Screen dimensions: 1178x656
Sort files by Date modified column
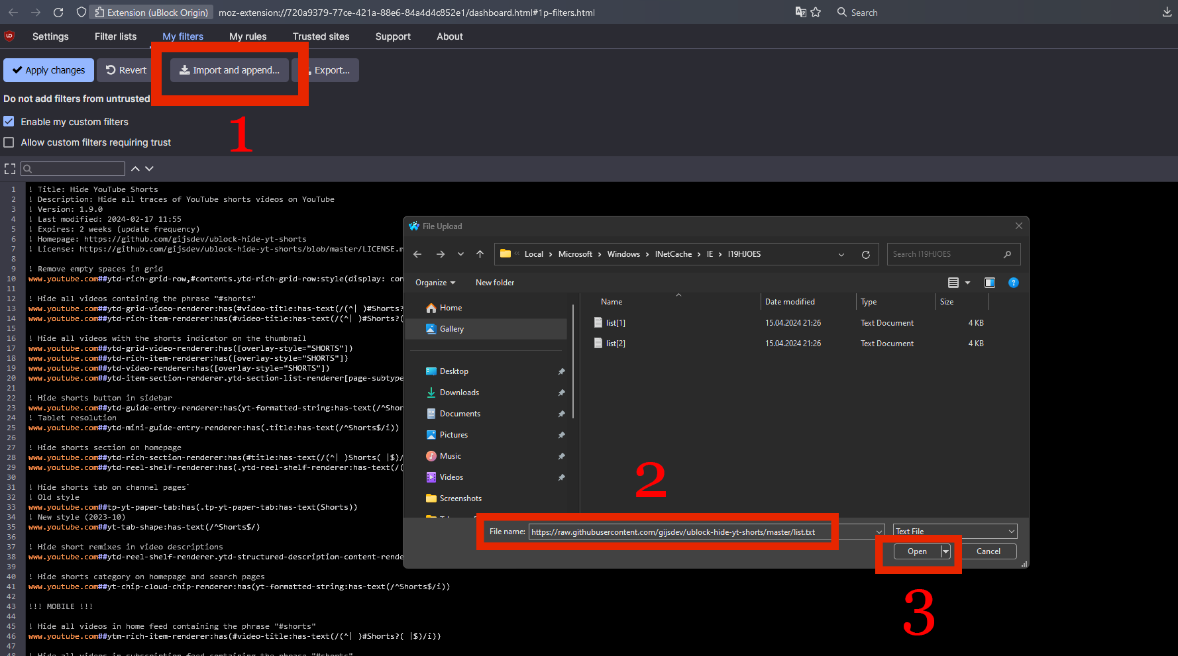click(790, 302)
